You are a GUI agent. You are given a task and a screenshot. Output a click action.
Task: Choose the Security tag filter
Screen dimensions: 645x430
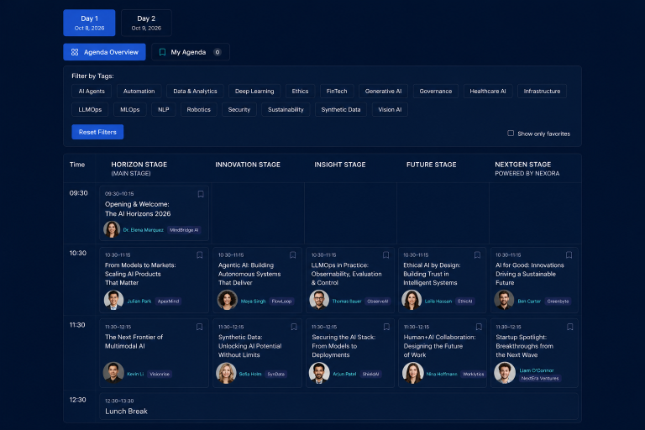(239, 109)
